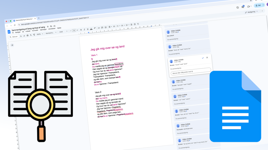Screen dimensions: 268x150
Task: Star the document next to its title
Action: click(48, 27)
